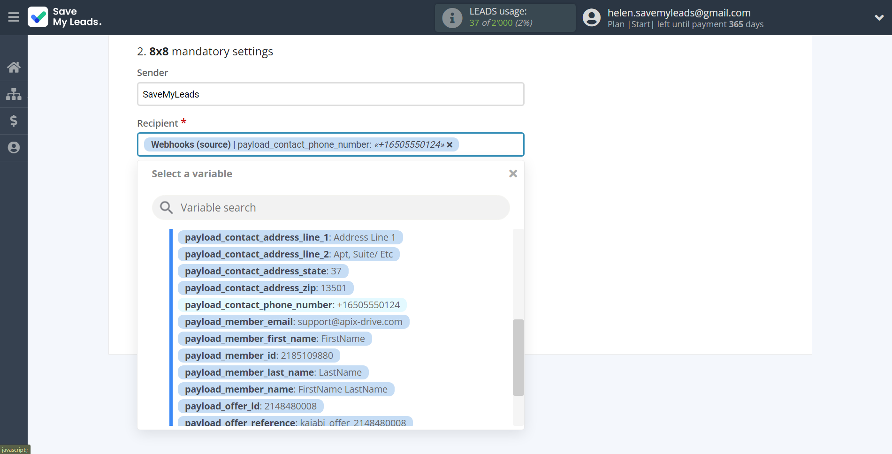Open the profile sidebar icon
This screenshot has height=454, width=892.
(x=14, y=148)
